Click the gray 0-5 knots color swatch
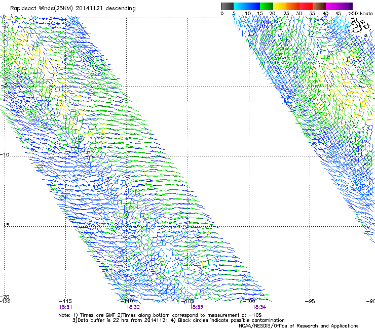This screenshot has width=375, height=329. point(227,6)
